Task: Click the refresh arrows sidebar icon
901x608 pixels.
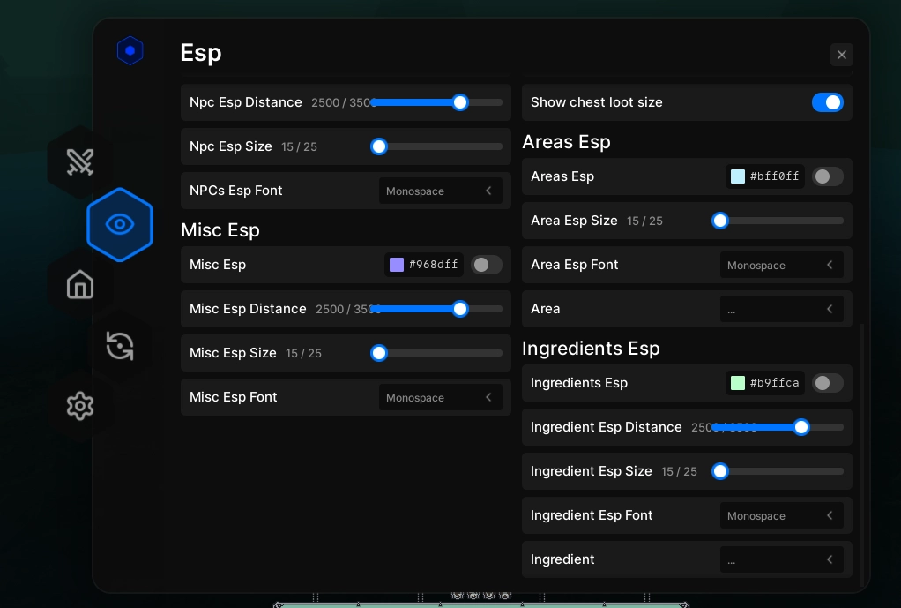Action: (x=120, y=345)
